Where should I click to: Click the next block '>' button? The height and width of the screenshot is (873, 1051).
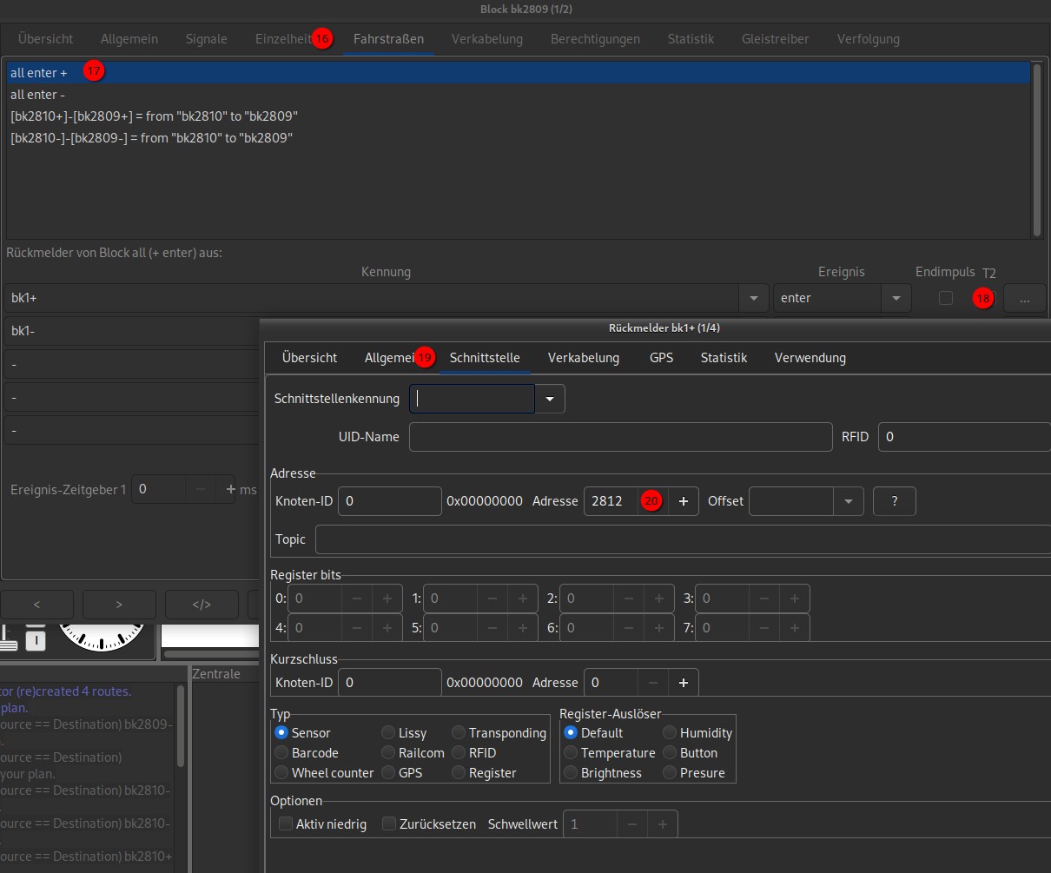[119, 605]
